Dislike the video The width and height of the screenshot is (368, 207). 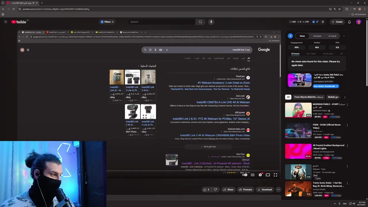(x=215, y=189)
